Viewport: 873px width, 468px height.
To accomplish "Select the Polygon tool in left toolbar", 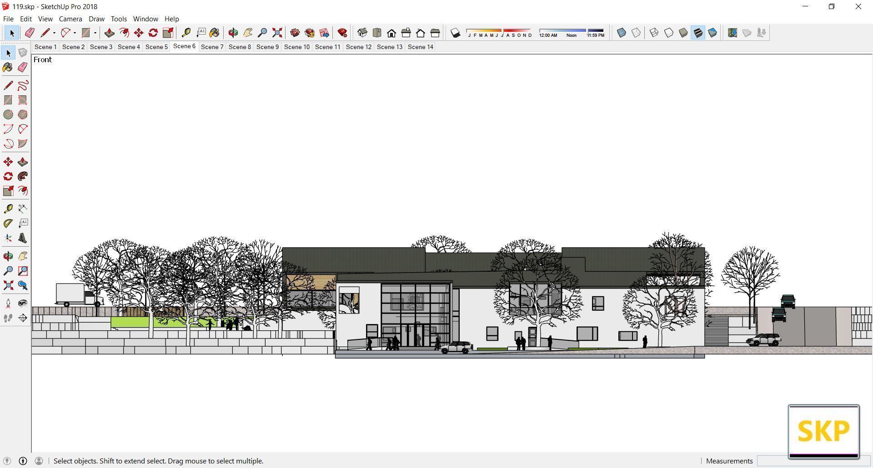I will [23, 115].
